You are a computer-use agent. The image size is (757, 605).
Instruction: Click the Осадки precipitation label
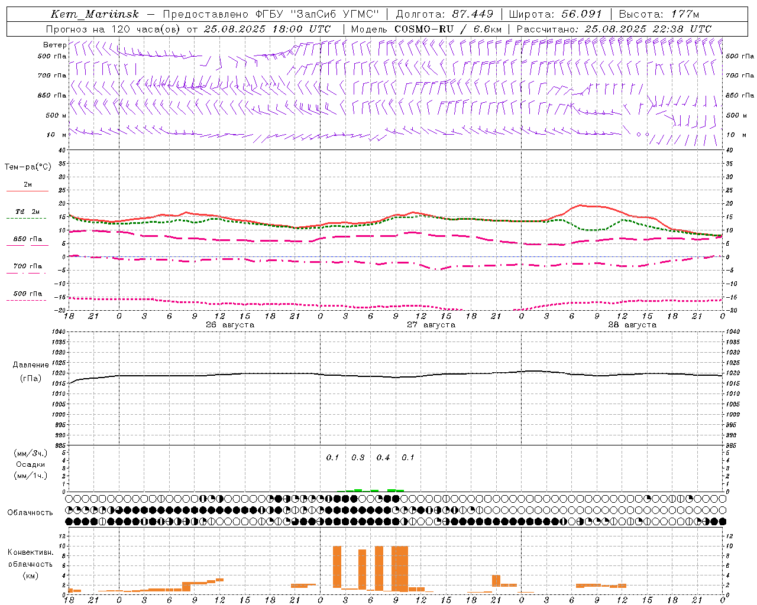[31, 464]
